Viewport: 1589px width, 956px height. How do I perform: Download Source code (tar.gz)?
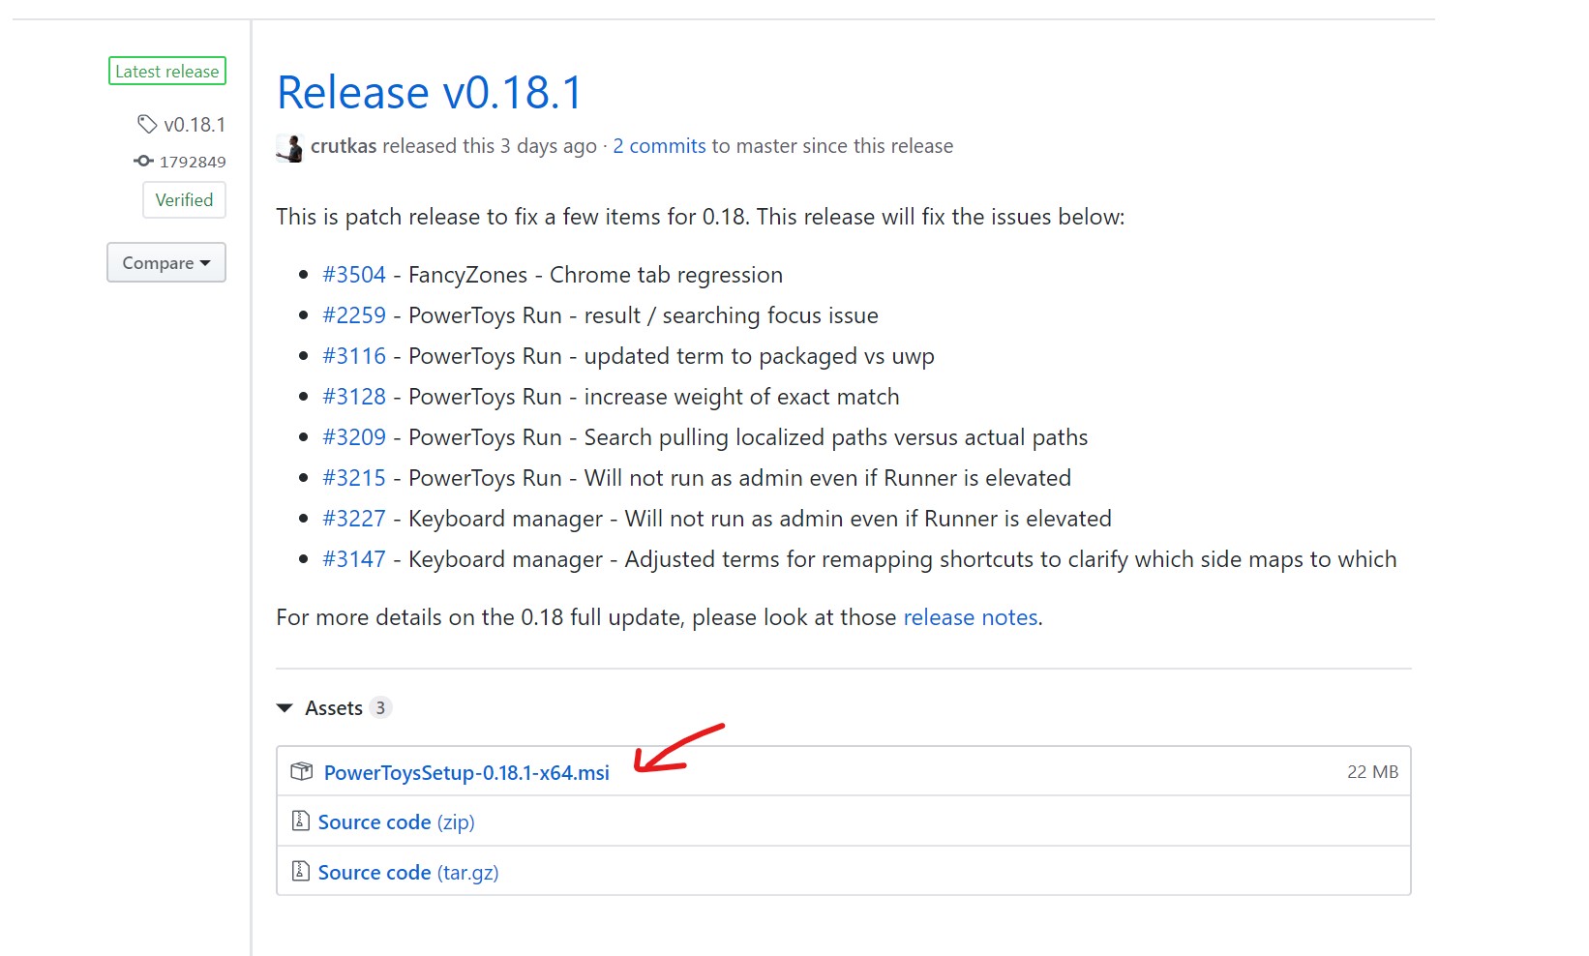pyautogui.click(x=408, y=873)
